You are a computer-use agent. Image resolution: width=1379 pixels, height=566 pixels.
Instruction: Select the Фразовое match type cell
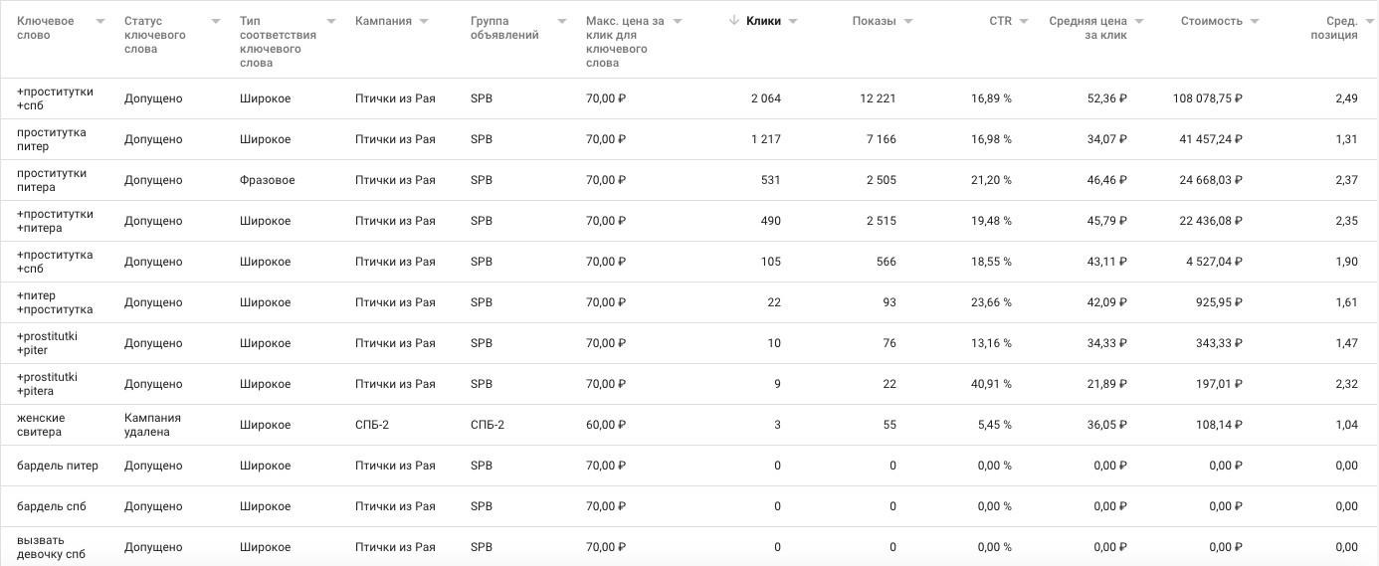267,180
